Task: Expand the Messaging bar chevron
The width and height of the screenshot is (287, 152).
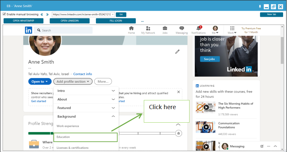Action: coord(275,146)
